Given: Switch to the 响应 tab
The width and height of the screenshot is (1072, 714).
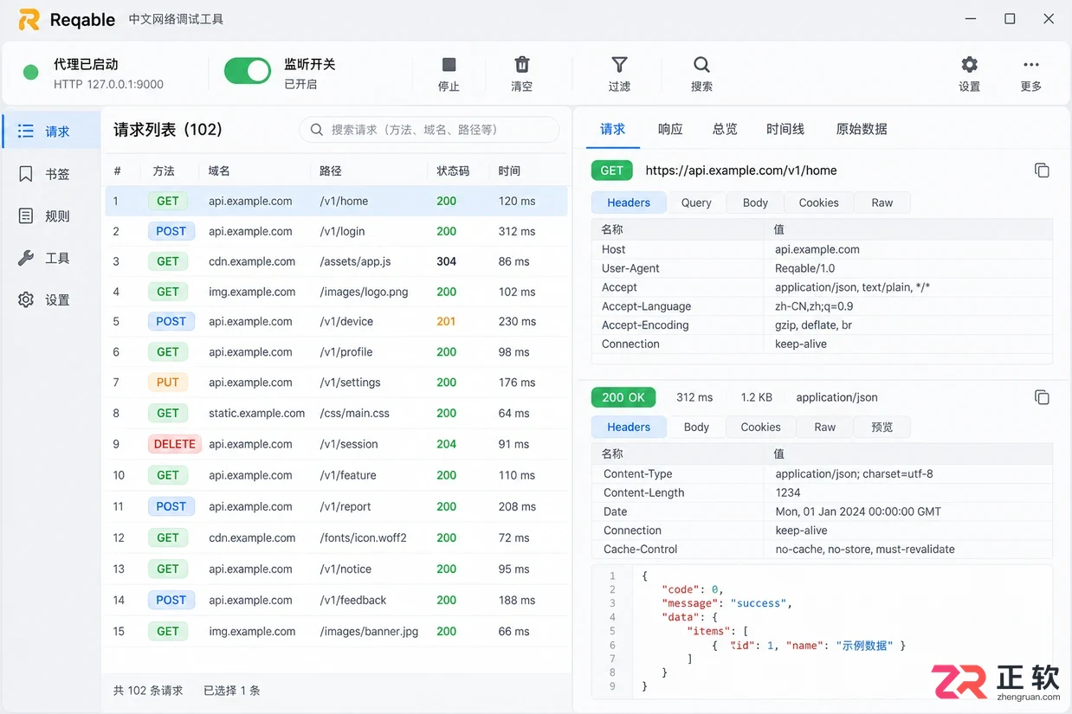Looking at the screenshot, I should (670, 129).
